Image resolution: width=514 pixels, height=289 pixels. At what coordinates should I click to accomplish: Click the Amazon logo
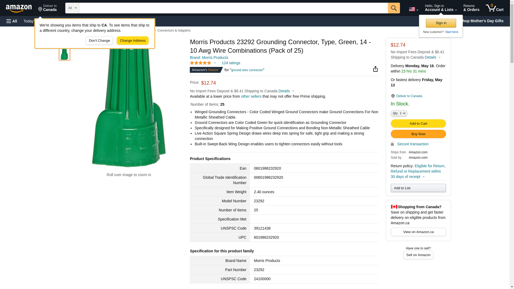pos(19,8)
